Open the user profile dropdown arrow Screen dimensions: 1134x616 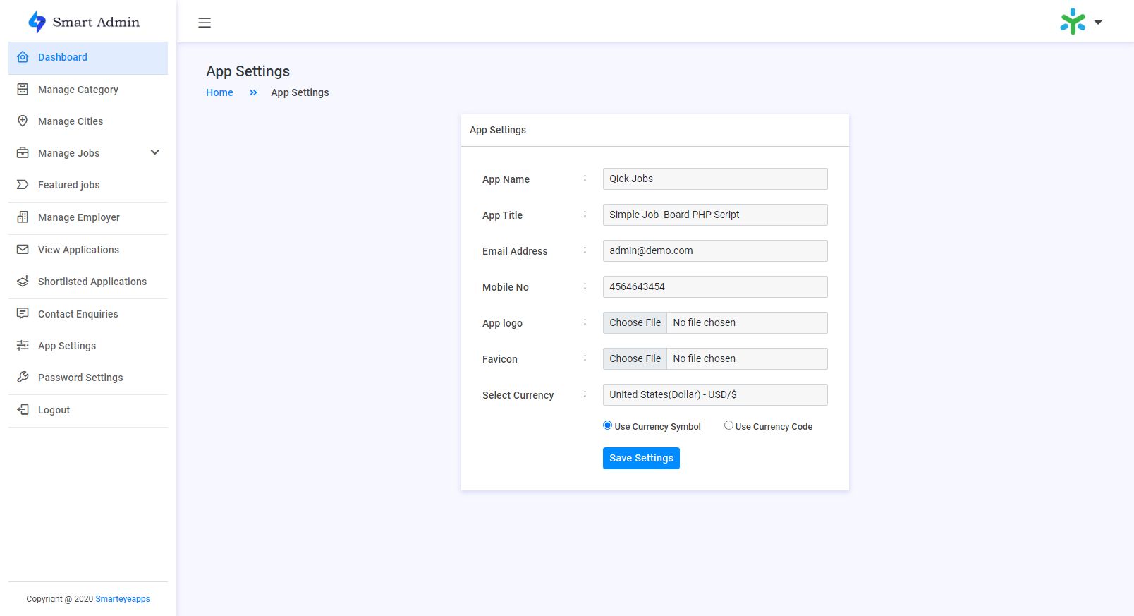(1098, 23)
